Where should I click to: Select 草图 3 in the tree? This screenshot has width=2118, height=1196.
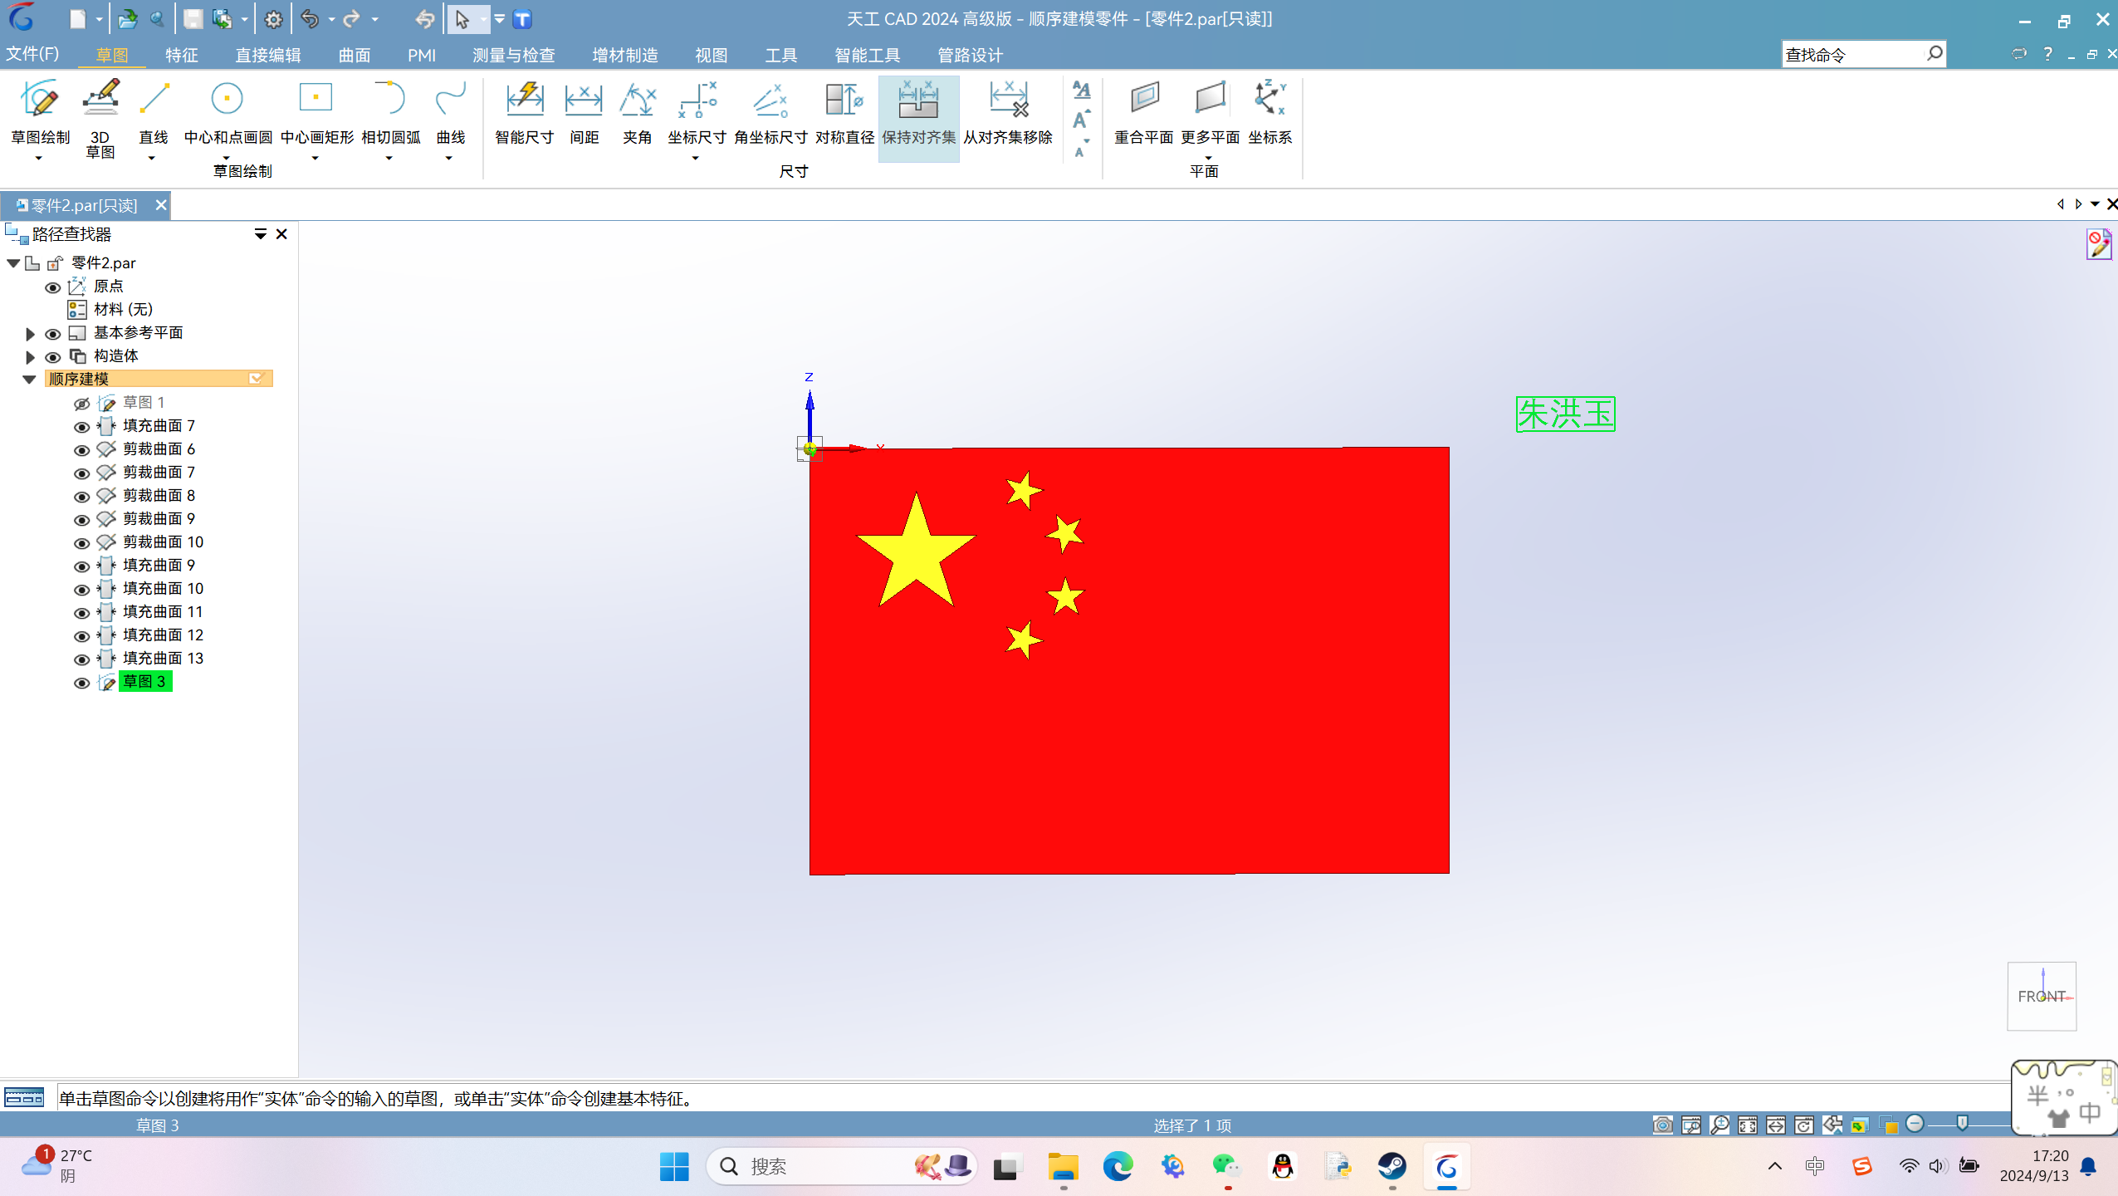tap(145, 682)
